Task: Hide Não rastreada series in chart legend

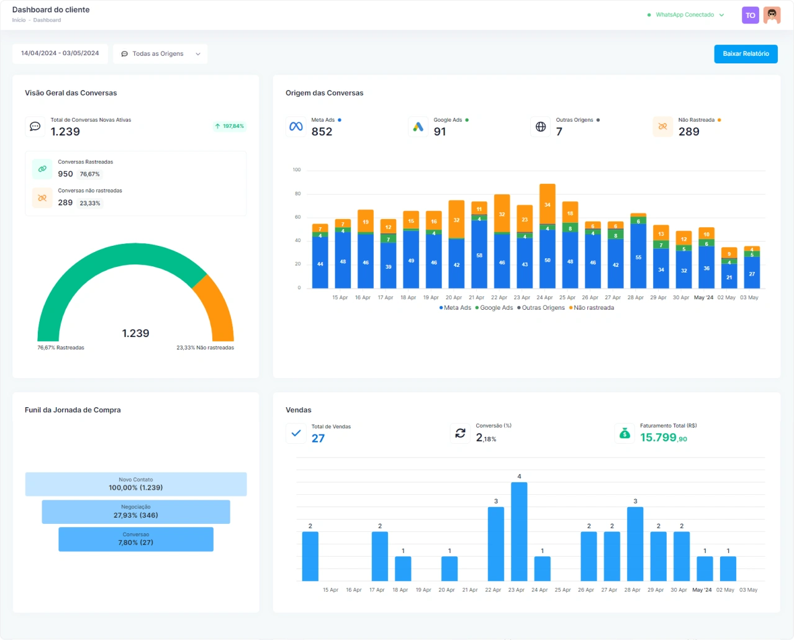Action: (593, 308)
